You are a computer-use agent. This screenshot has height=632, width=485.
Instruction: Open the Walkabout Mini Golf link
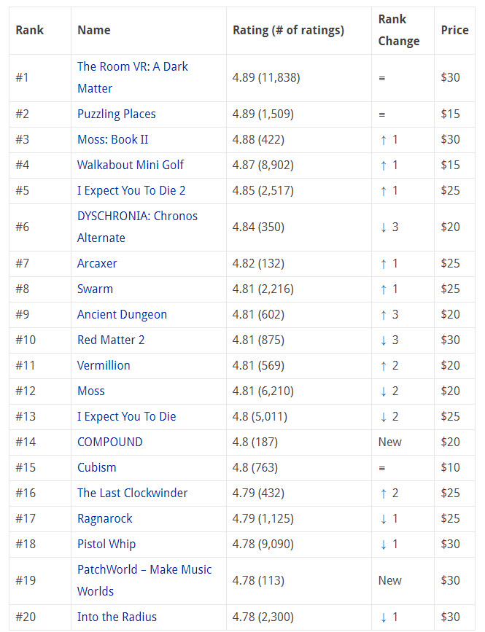point(131,165)
